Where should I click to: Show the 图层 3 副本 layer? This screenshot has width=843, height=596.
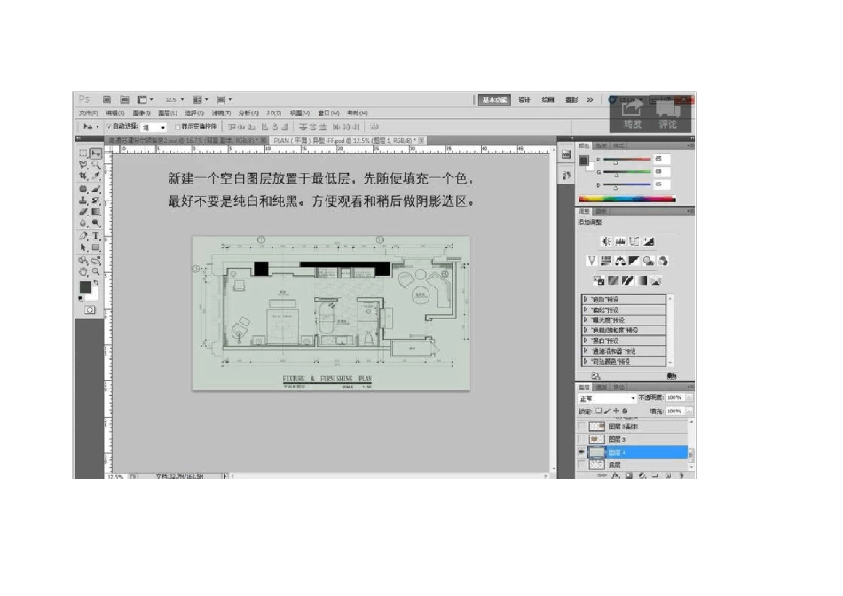(581, 427)
